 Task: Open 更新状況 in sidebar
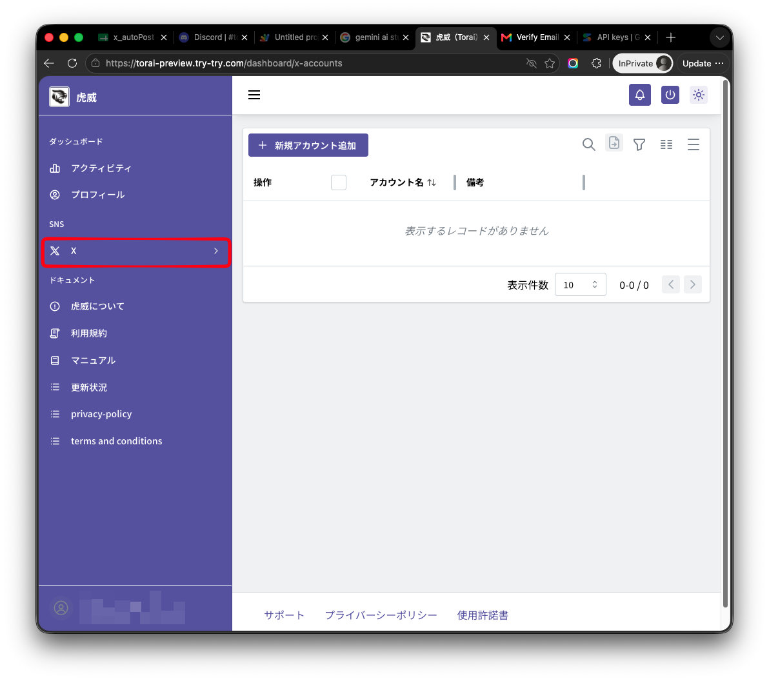pos(135,388)
